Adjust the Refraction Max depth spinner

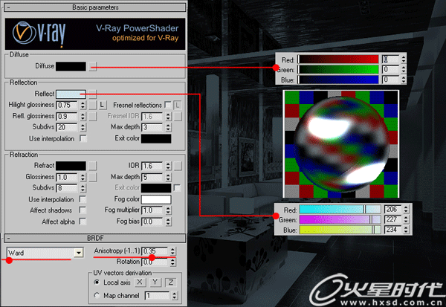[x=168, y=177]
